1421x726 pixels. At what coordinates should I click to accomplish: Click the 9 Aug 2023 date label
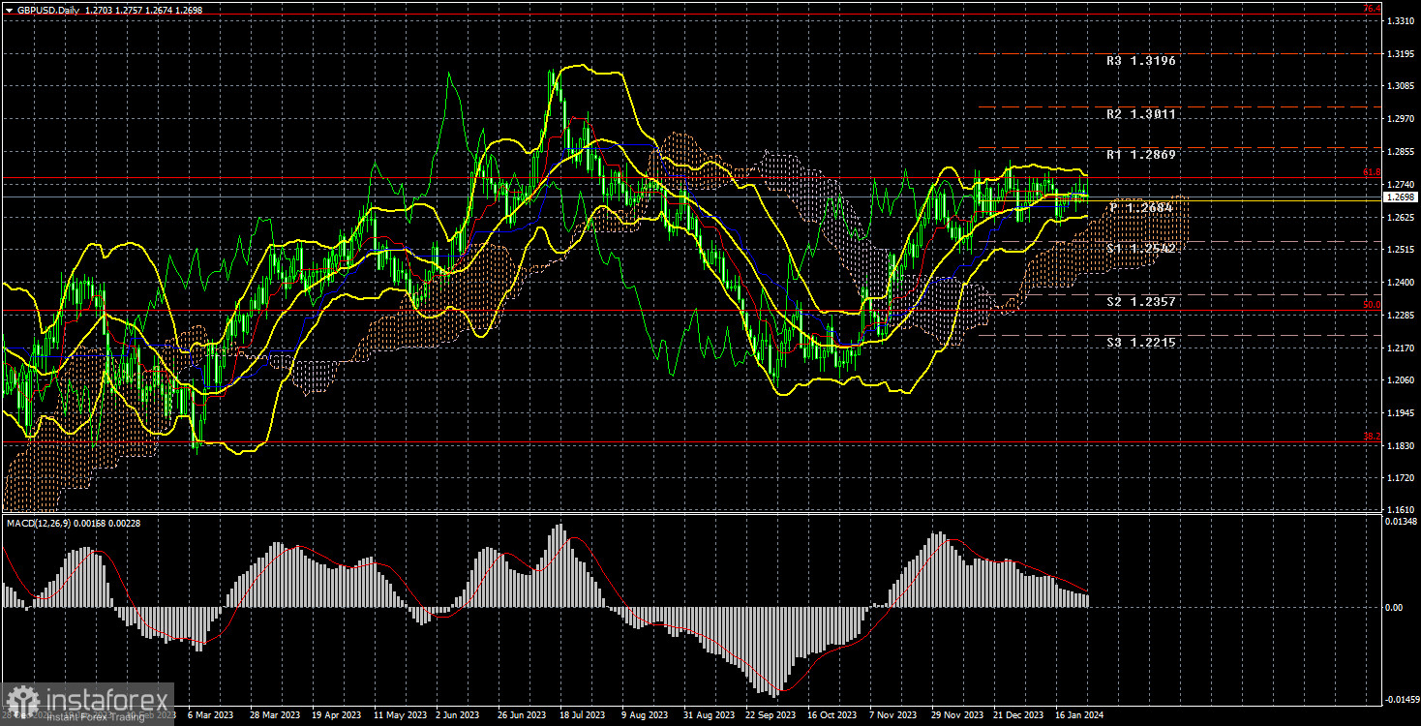643,715
